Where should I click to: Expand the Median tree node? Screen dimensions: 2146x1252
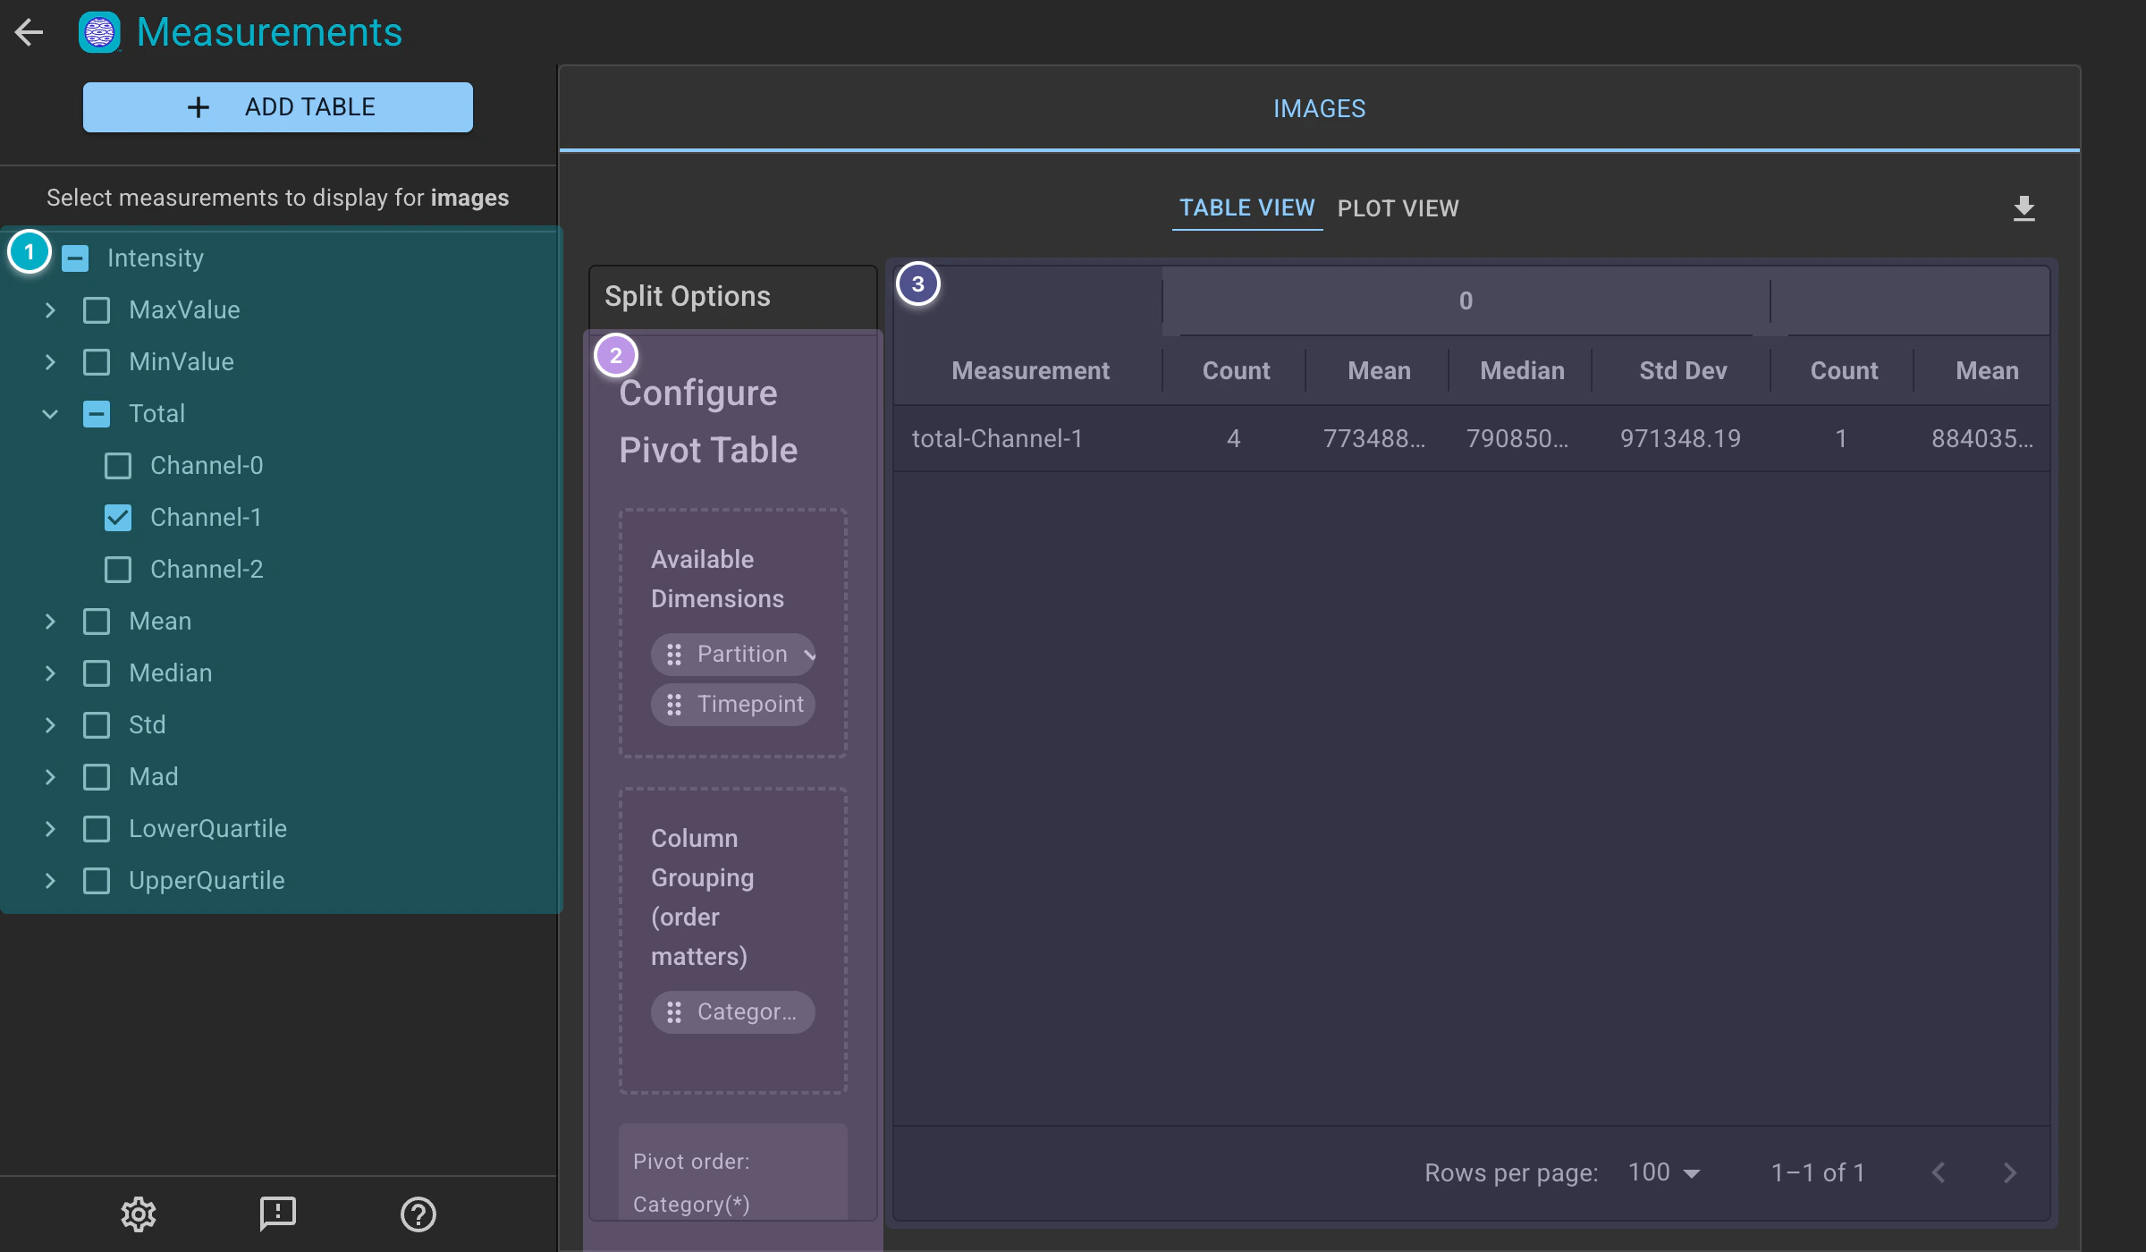50,673
